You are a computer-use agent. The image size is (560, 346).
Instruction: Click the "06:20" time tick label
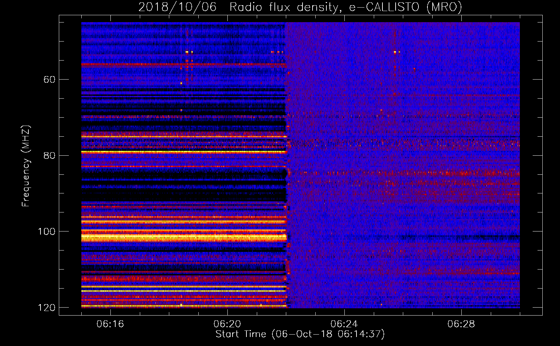pos(227,324)
